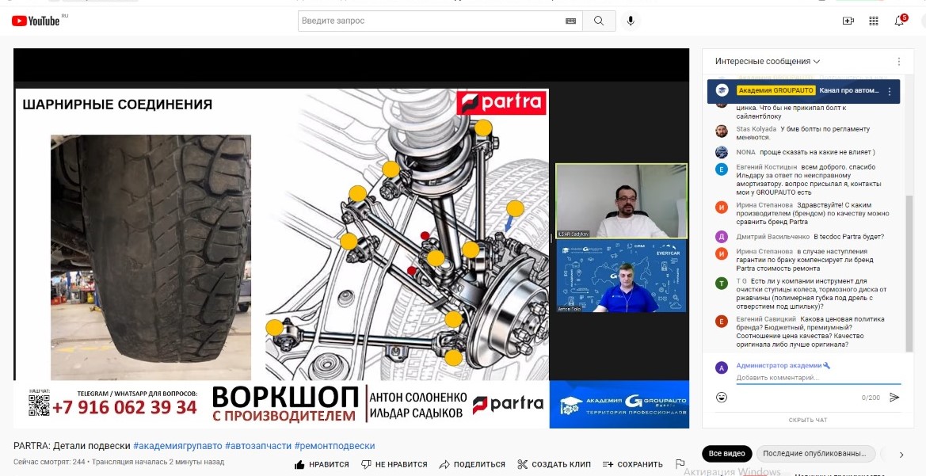The image size is (926, 476).
Task: Send the chat message arrow
Action: click(894, 398)
